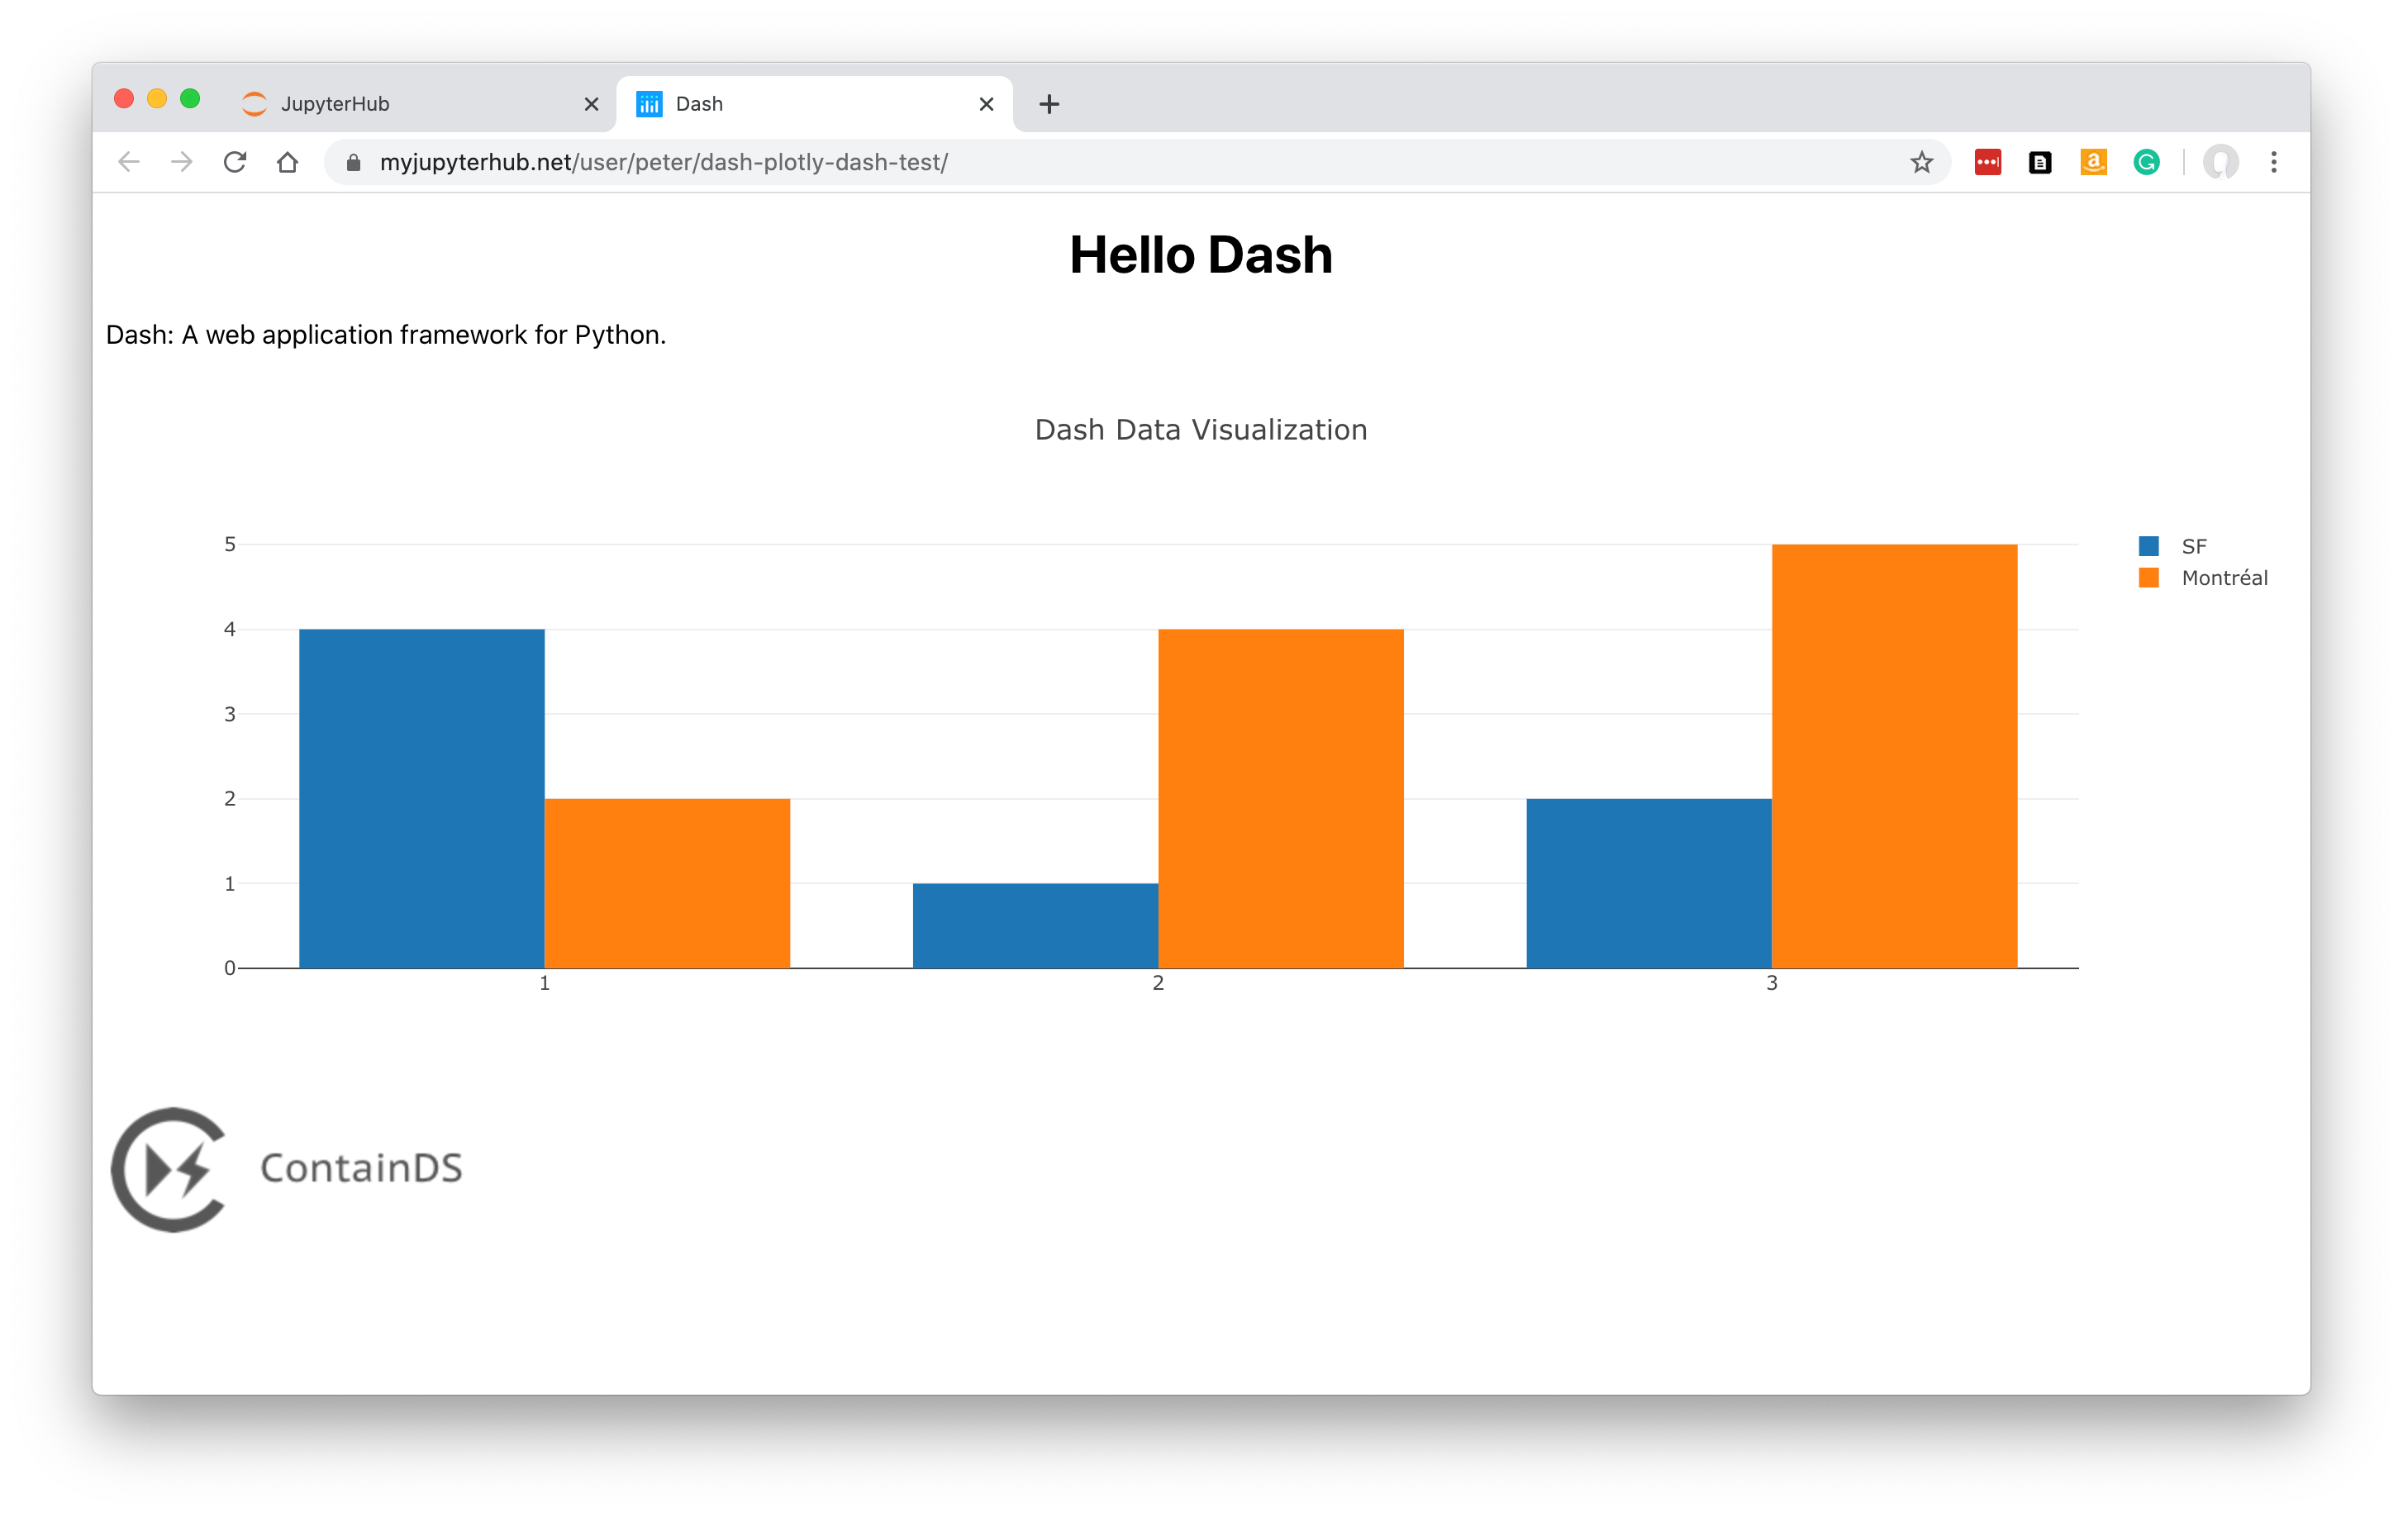Viewport: 2403px width, 1517px height.
Task: Open the Chrome three-dot menu
Action: point(2274,162)
